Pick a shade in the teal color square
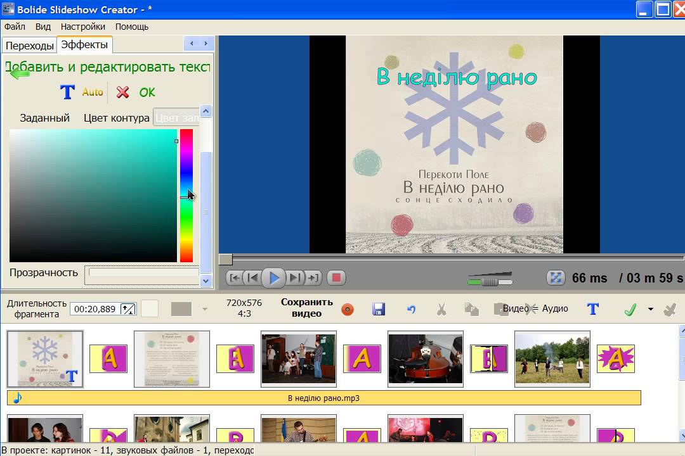The width and height of the screenshot is (685, 456). (x=93, y=196)
